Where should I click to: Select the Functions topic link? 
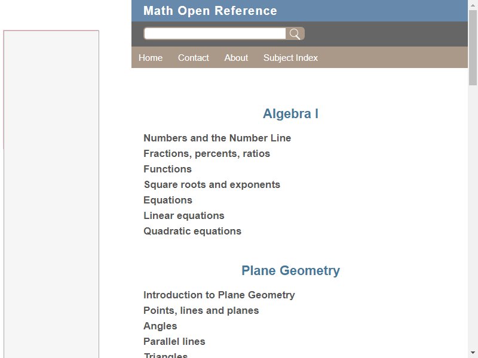coord(167,169)
